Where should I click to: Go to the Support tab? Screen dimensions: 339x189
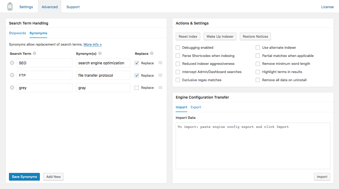click(x=73, y=7)
